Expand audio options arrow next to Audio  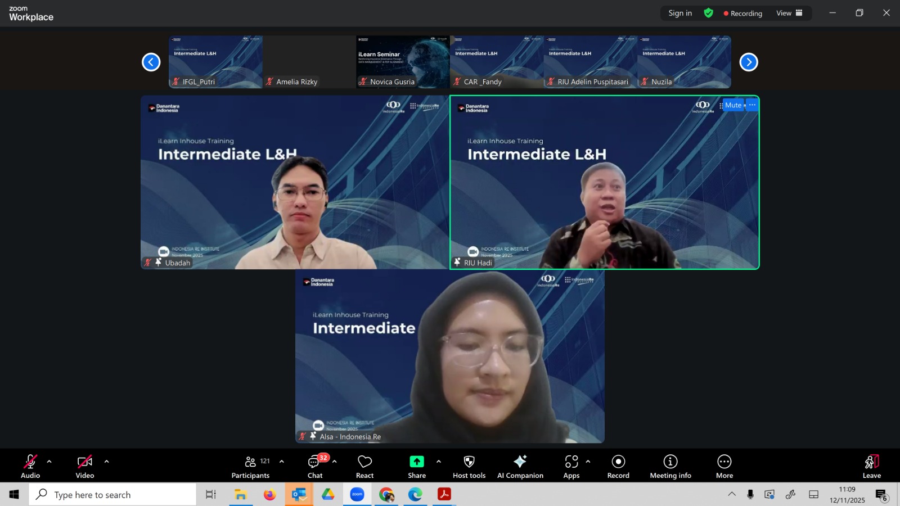tap(49, 462)
